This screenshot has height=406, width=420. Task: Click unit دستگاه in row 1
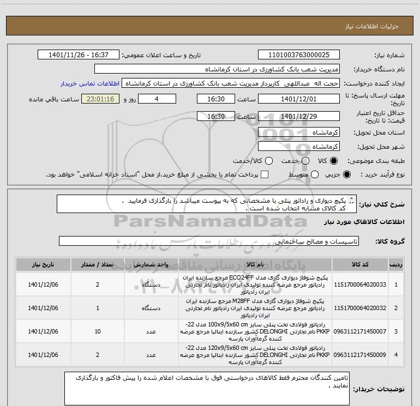click(151, 284)
